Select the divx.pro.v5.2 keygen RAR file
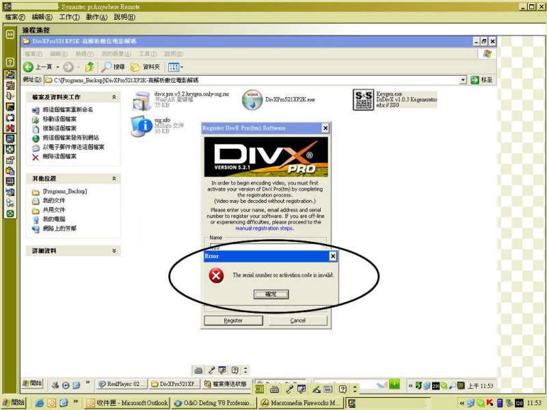The image size is (547, 410). [142, 100]
